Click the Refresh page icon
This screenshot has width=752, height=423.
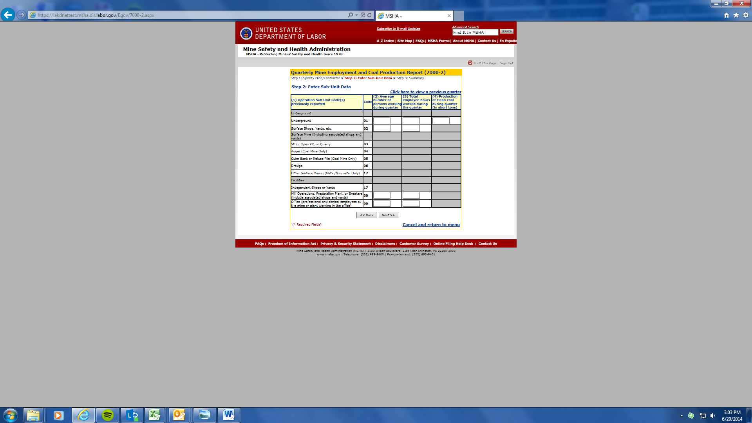point(369,15)
